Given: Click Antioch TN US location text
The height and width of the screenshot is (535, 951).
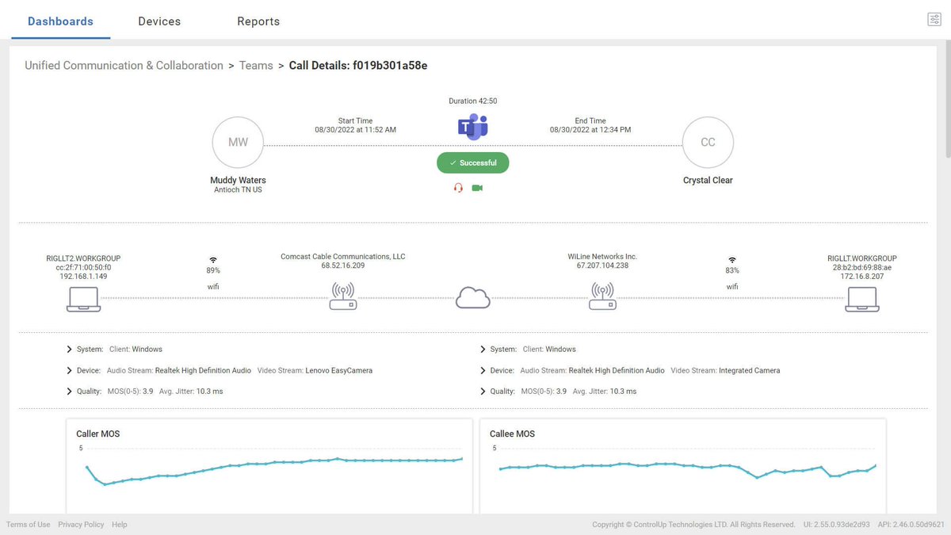Looking at the screenshot, I should point(238,190).
